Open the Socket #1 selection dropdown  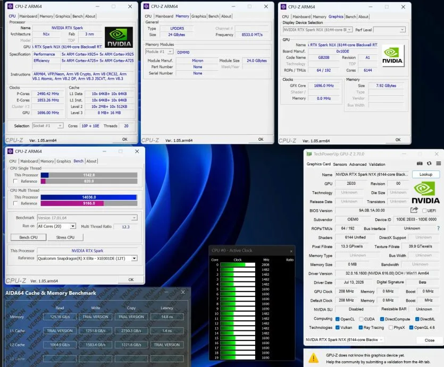[47, 126]
